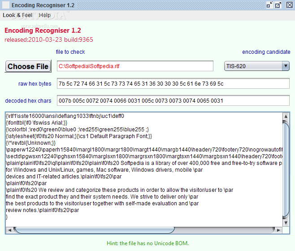The width and height of the screenshot is (295, 251).
Task: Click the 'Hint: the file has no Unicode BOM' text
Action: tap(147, 243)
